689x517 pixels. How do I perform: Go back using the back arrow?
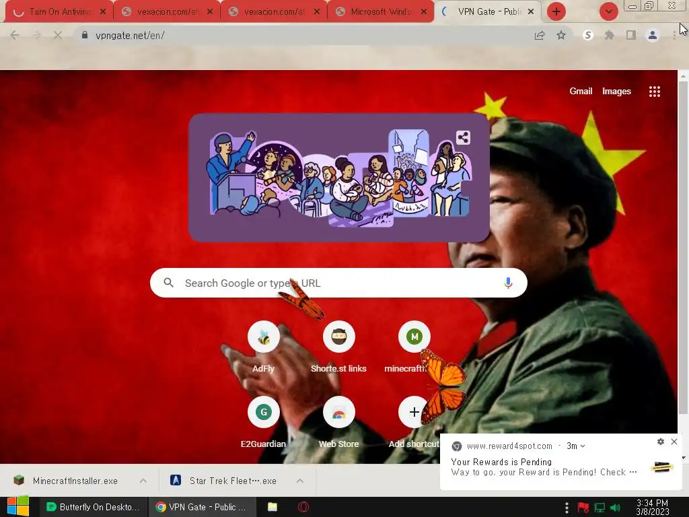tap(15, 36)
